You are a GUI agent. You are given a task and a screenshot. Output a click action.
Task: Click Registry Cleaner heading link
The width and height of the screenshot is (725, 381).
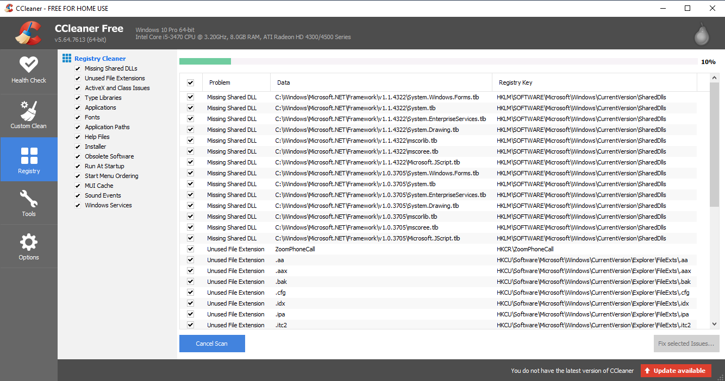pos(100,59)
